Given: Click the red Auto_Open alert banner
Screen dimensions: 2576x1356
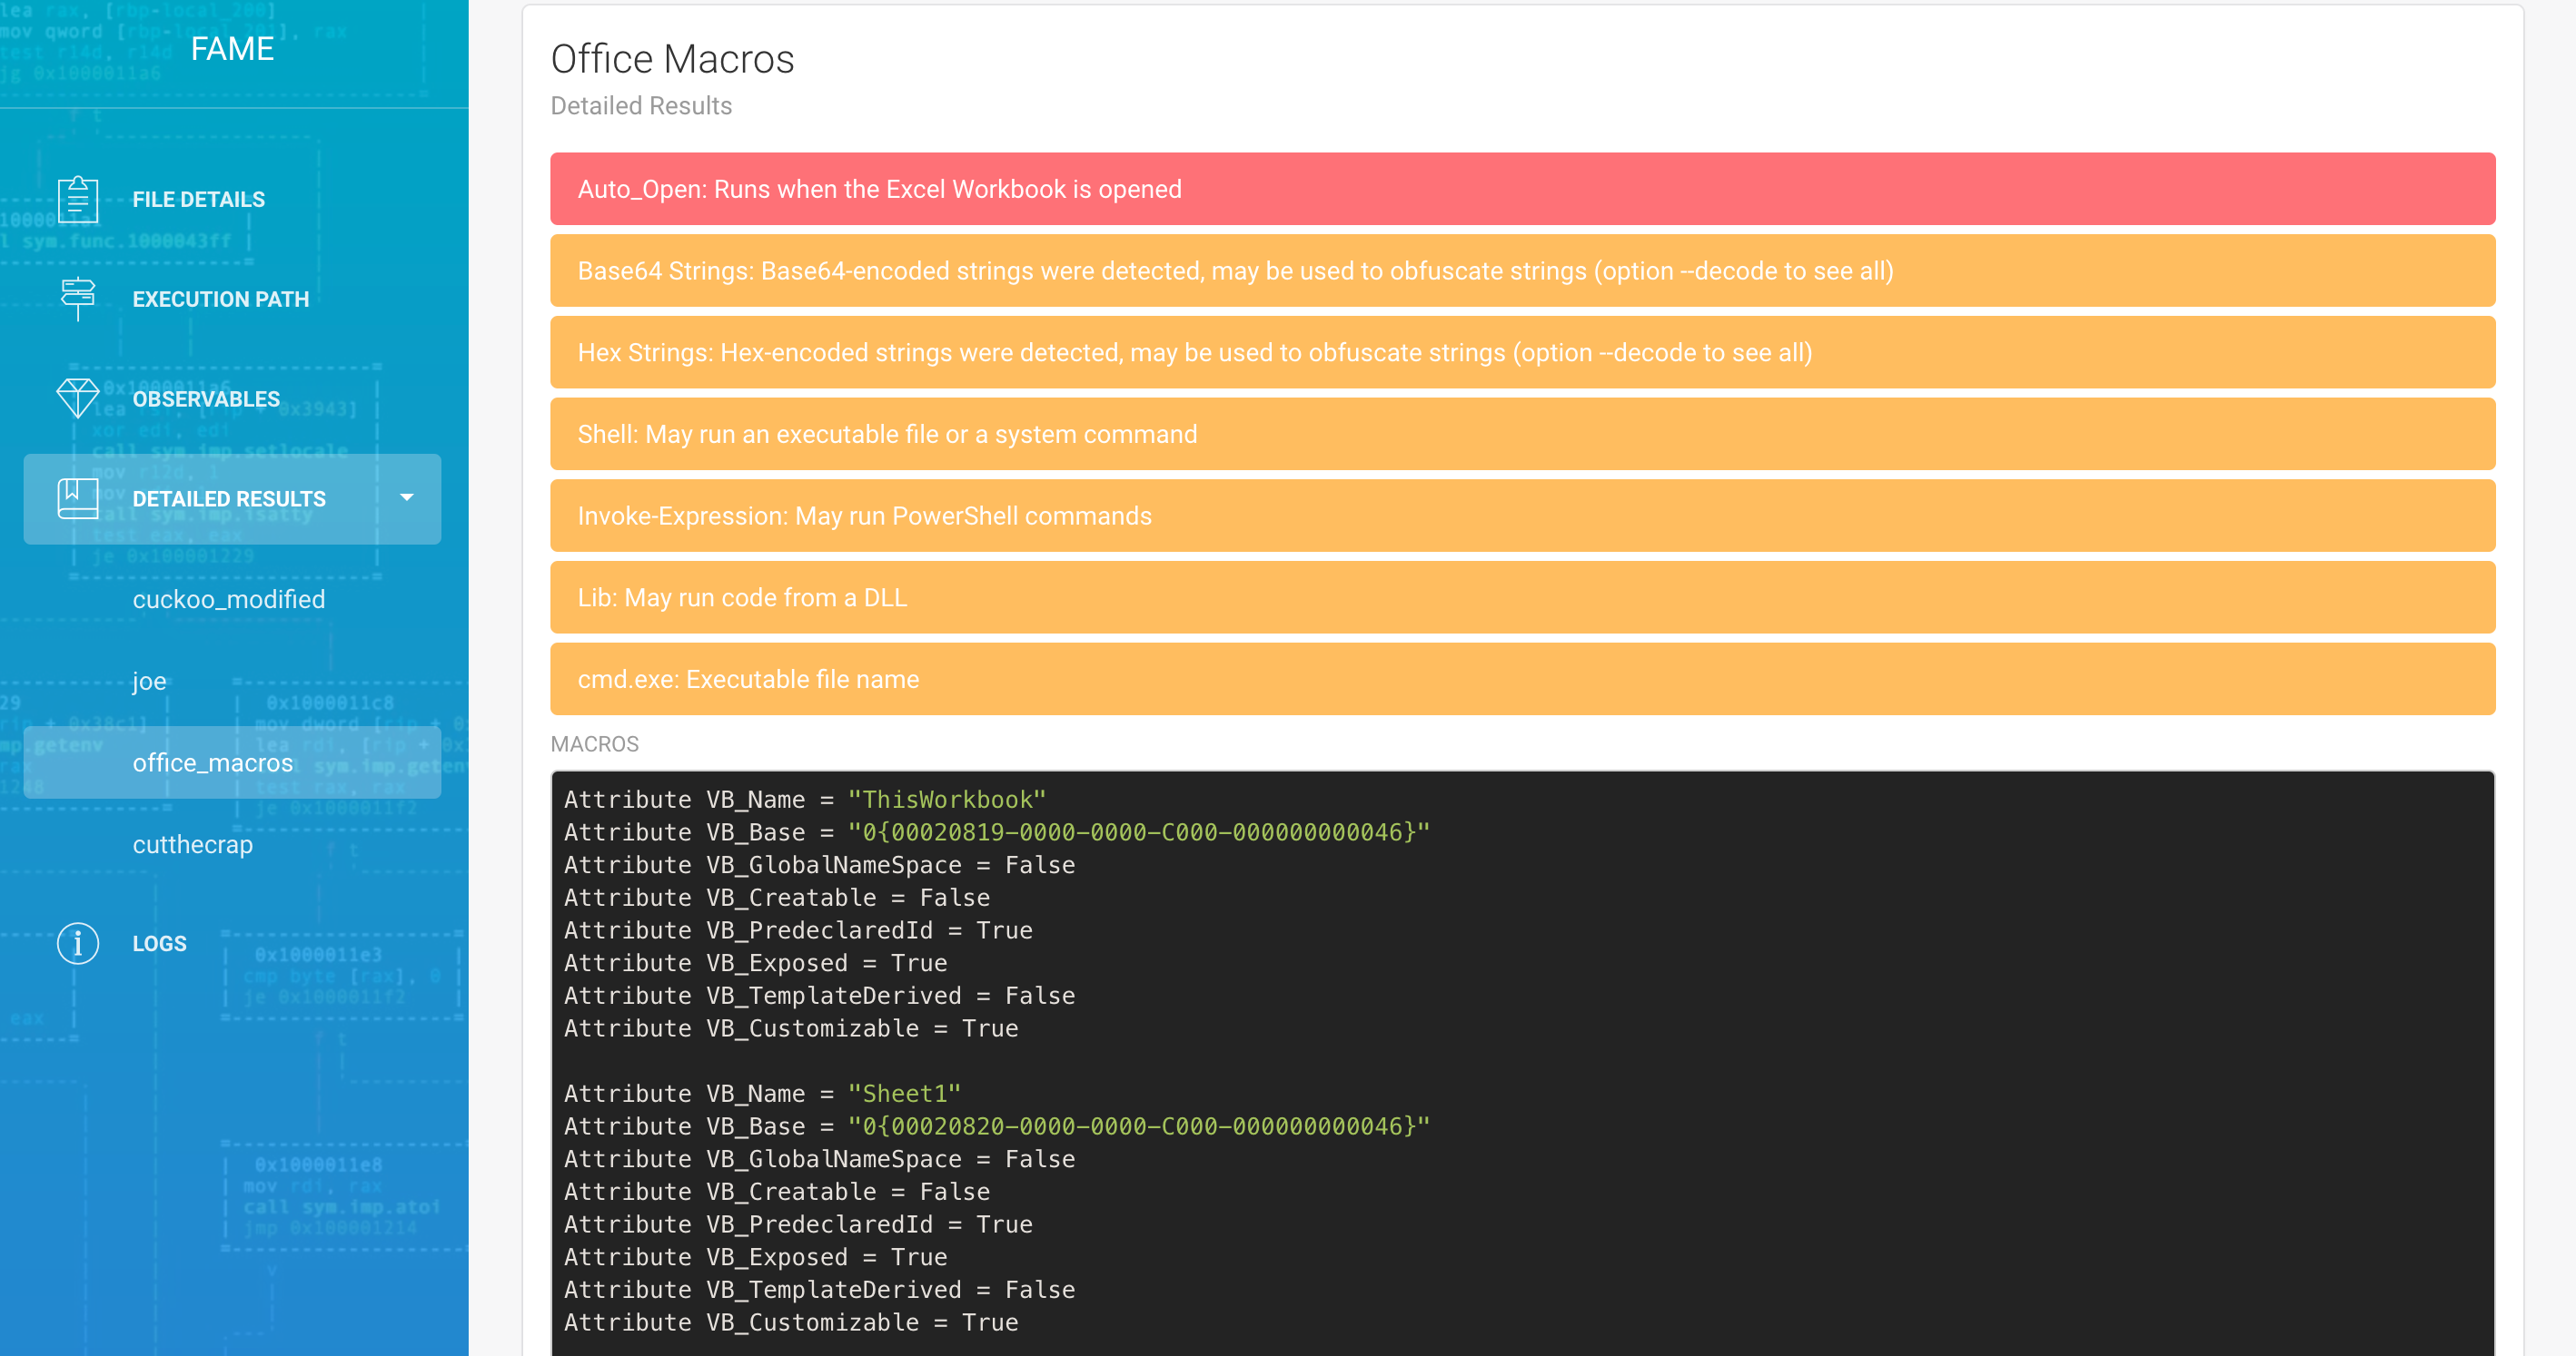Looking at the screenshot, I should point(1522,189).
